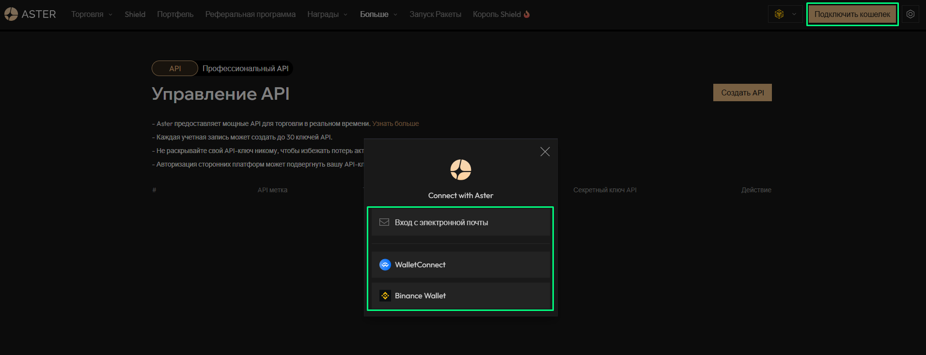
Task: Follow the Узнать больше link
Action: [x=395, y=123]
